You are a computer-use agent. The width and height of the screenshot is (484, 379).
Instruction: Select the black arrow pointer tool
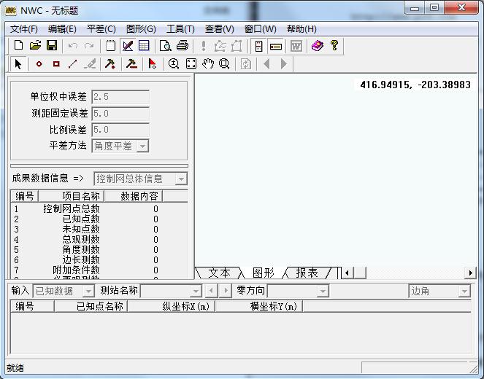click(x=18, y=64)
